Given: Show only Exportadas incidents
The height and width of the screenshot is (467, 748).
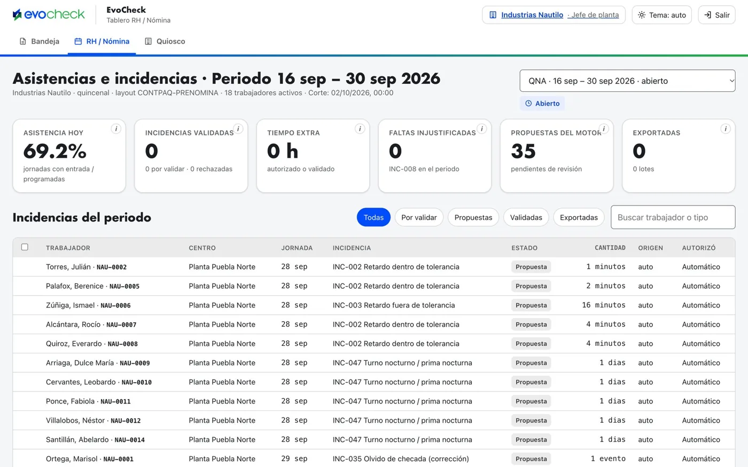Looking at the screenshot, I should point(579,217).
